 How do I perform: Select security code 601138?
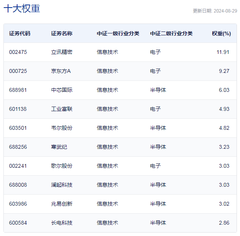[x=18, y=109]
